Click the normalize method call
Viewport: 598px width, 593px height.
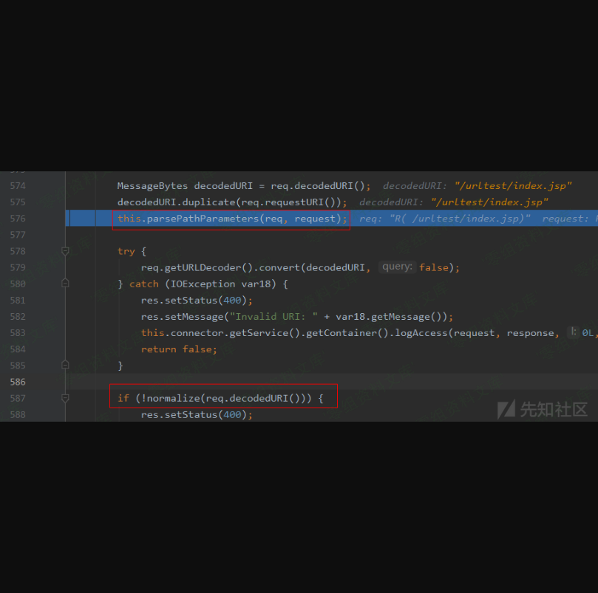point(174,398)
